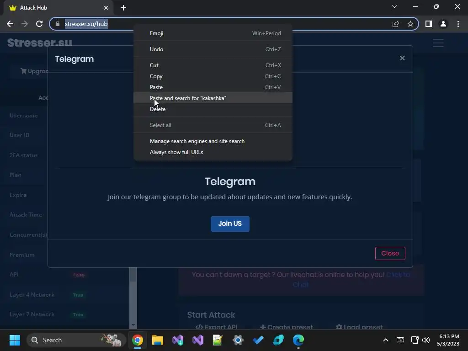Reload the page with the refresh icon

39,24
